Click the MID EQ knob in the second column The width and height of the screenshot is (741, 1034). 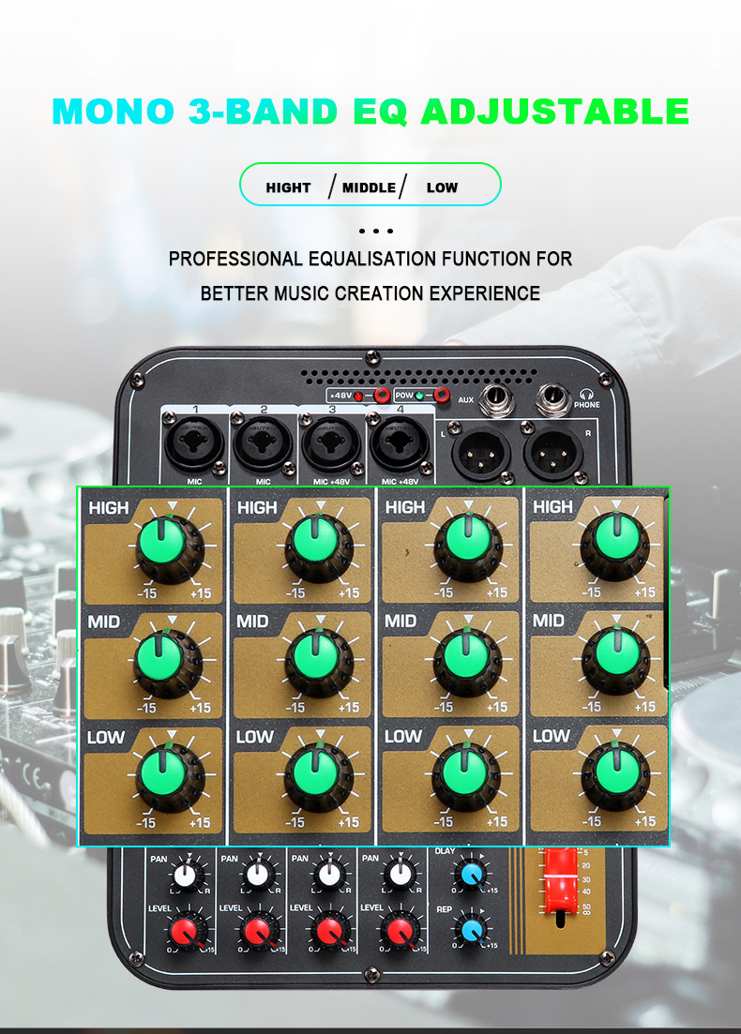(319, 663)
